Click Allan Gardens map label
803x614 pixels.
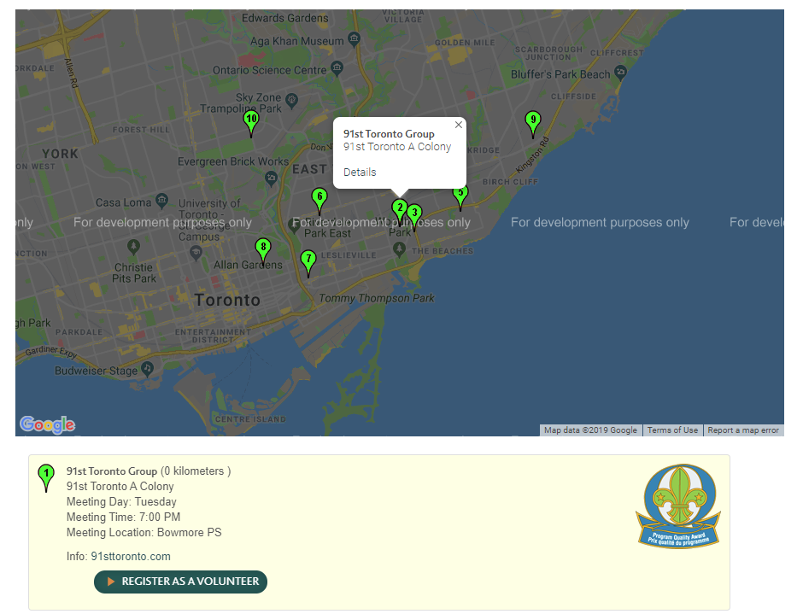[x=248, y=265]
